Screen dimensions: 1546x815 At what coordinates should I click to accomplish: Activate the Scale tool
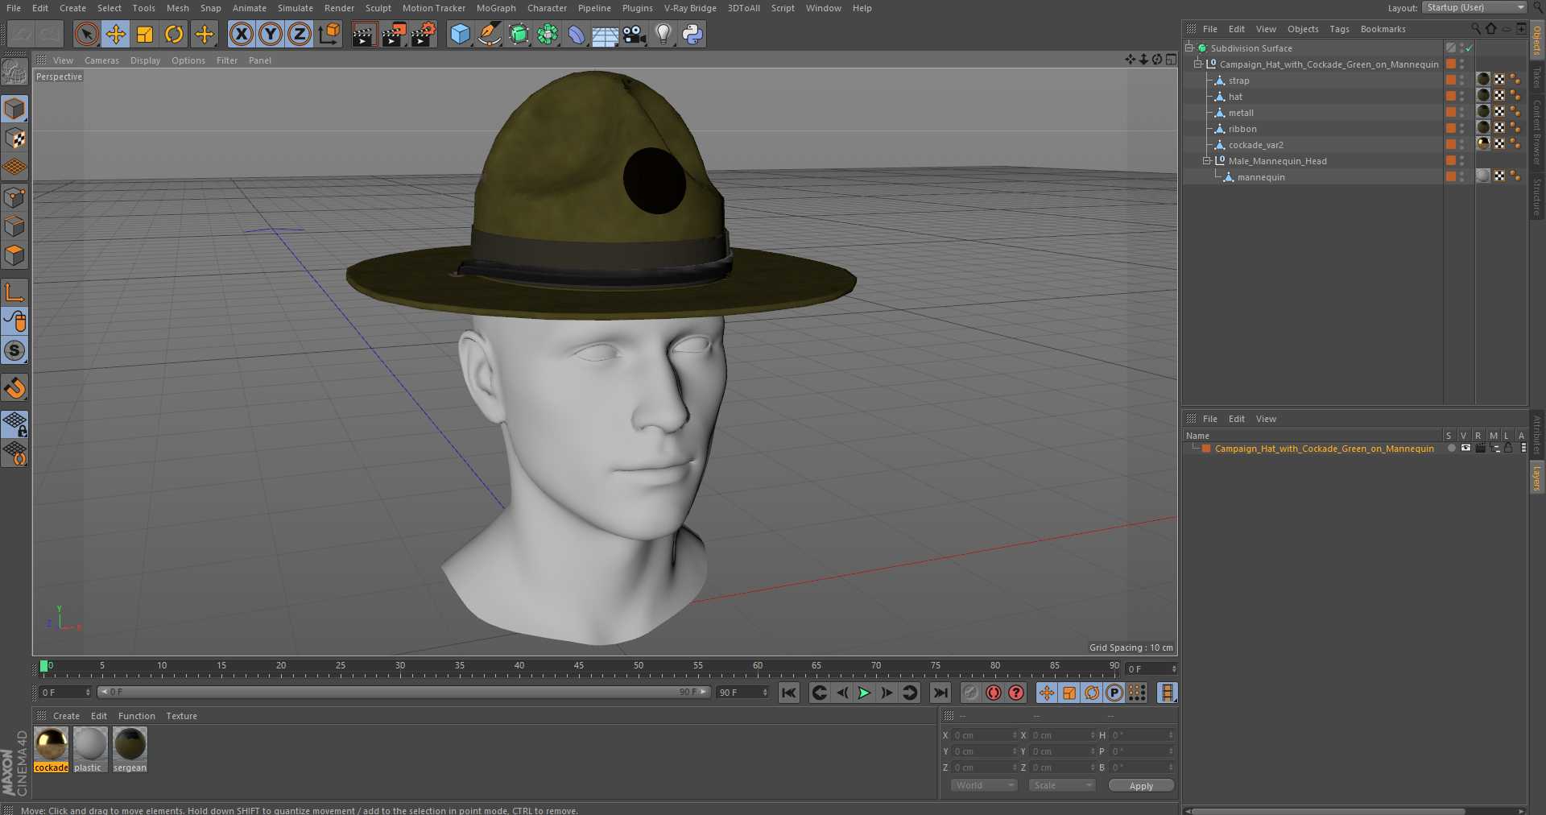click(145, 34)
